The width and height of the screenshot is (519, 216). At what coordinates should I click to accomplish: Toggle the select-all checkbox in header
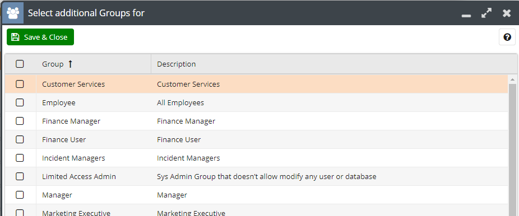pyautogui.click(x=20, y=64)
